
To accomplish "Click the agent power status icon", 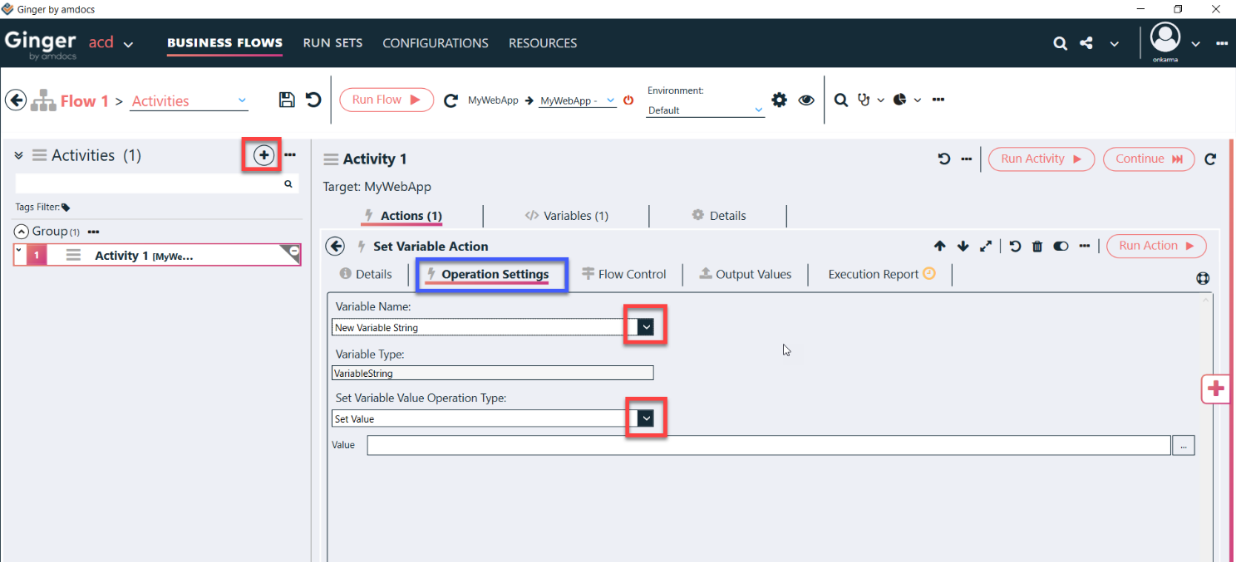I will (628, 100).
